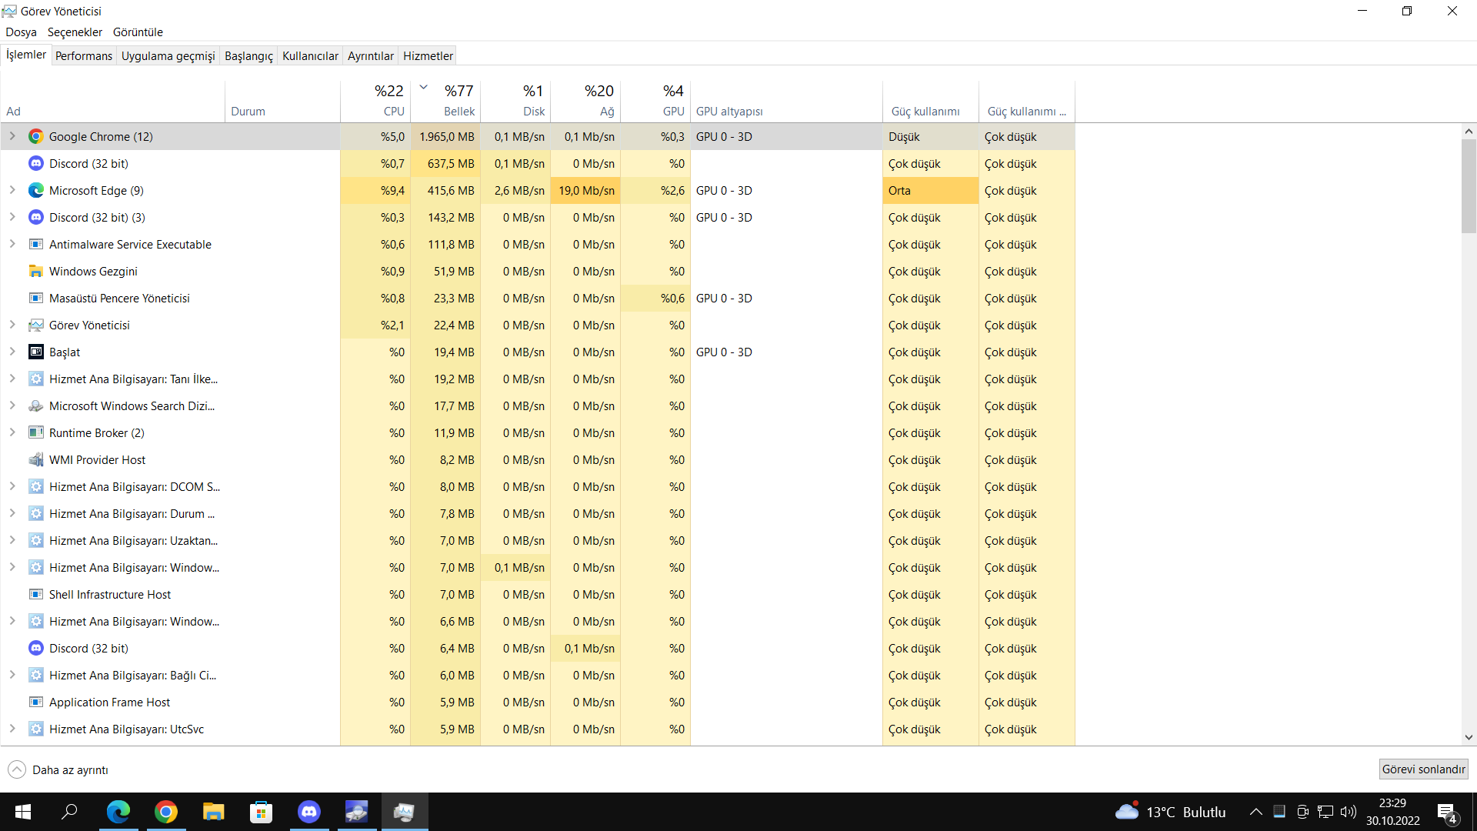The height and width of the screenshot is (831, 1477).
Task: Sort by the Durum column header
Action: pos(282,101)
